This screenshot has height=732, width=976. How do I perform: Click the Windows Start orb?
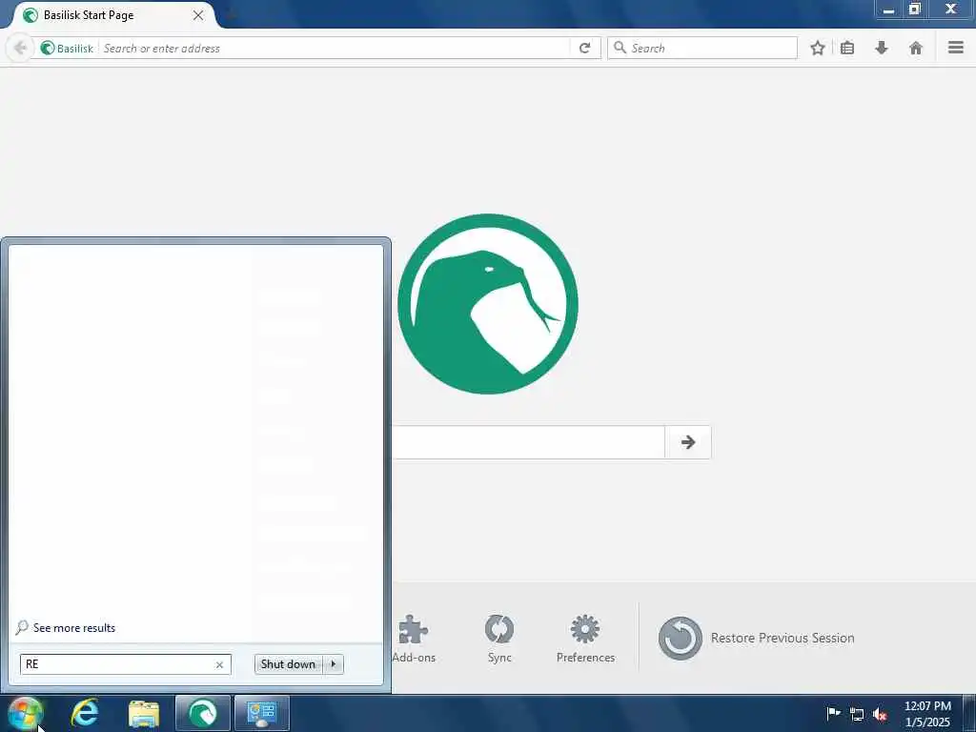point(25,713)
